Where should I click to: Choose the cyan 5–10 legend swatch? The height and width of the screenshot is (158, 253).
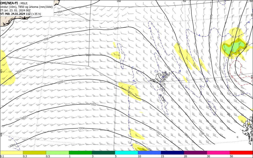pyautogui.click(x=126, y=153)
